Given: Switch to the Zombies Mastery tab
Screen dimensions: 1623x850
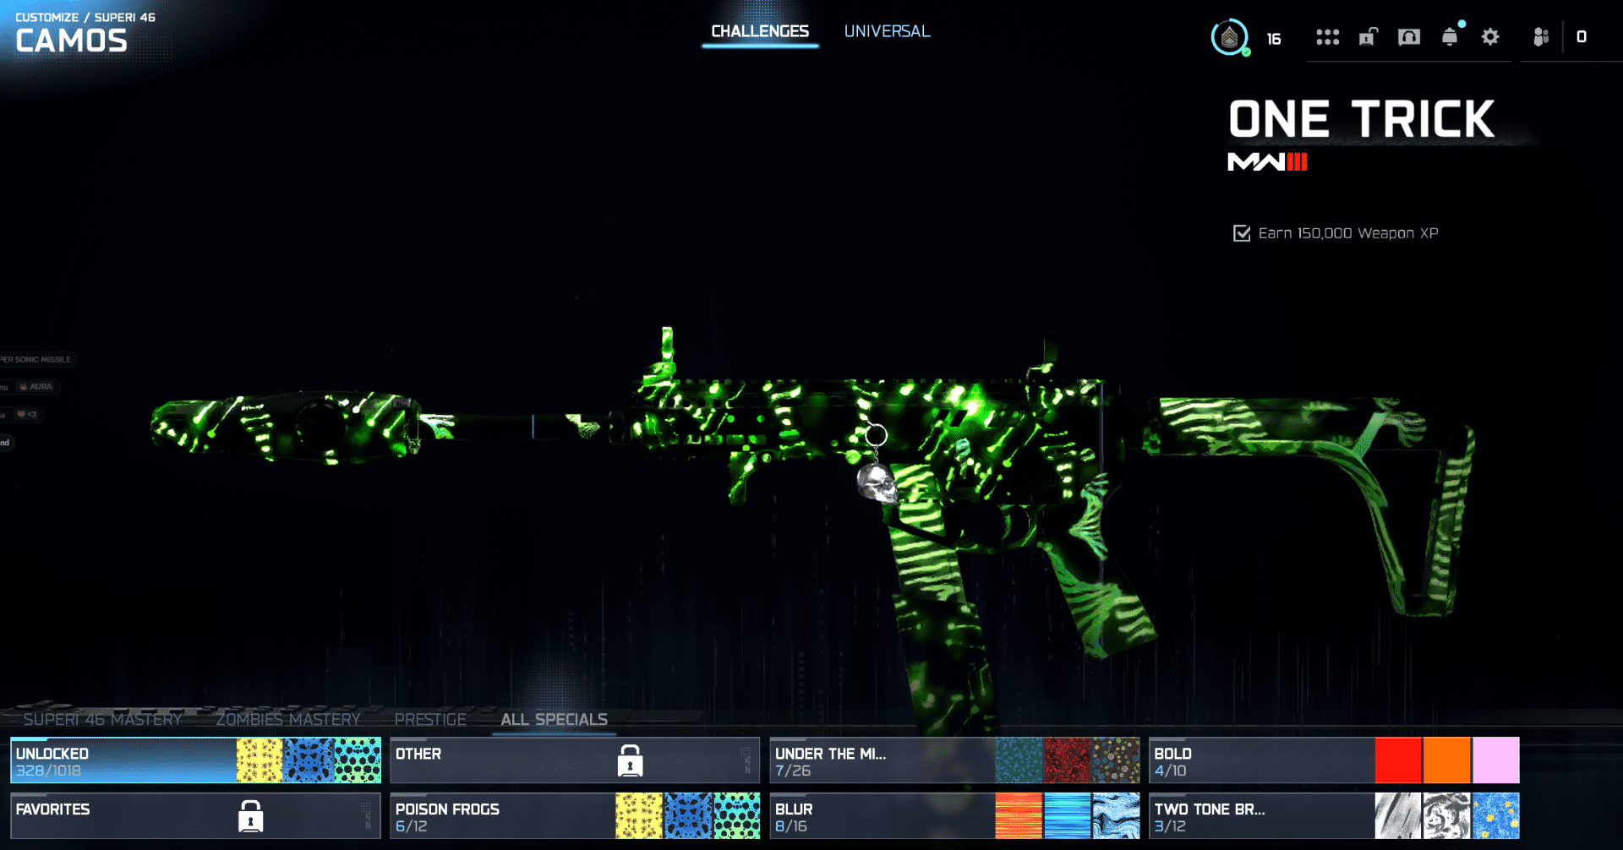Looking at the screenshot, I should [x=288, y=719].
